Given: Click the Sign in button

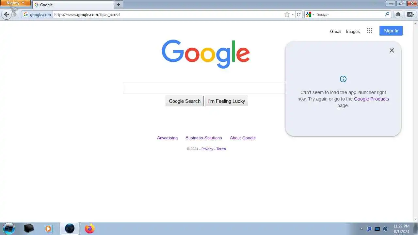Looking at the screenshot, I should coord(391,31).
